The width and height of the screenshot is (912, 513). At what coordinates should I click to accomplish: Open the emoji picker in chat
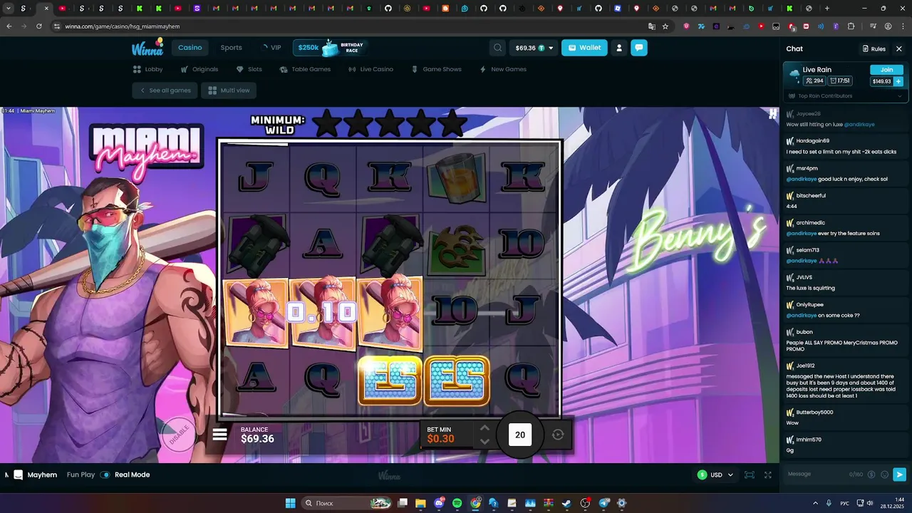click(885, 475)
